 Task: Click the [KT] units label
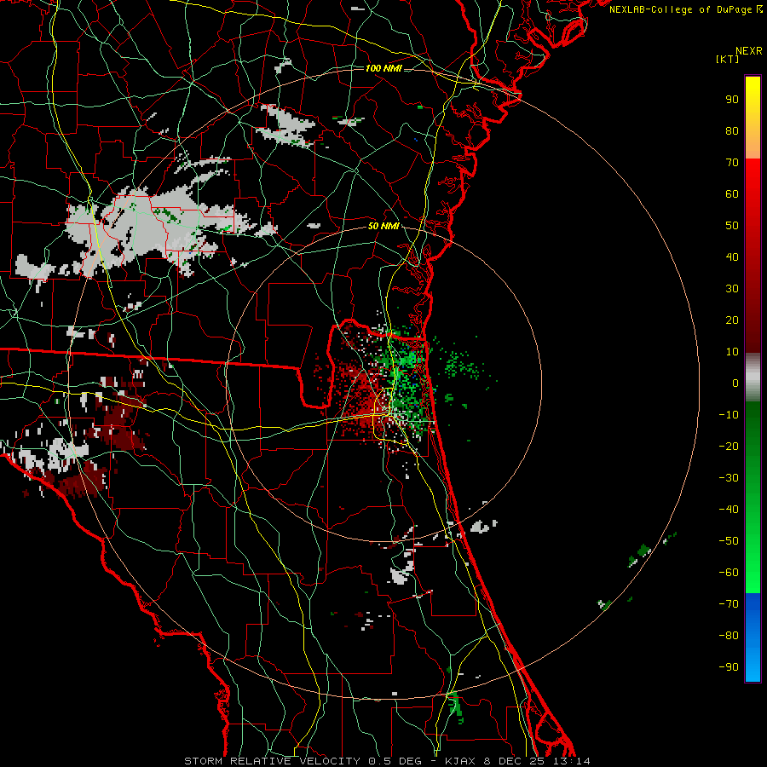click(x=728, y=59)
